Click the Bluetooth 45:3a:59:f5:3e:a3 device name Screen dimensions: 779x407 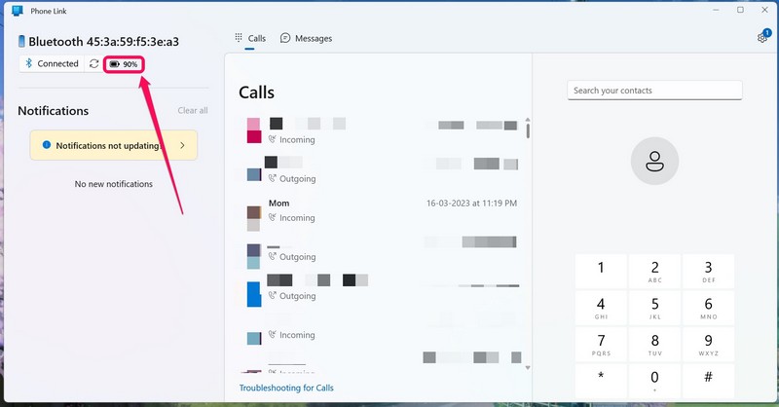103,41
